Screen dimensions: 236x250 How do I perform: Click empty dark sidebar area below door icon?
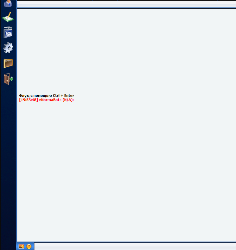(x=8, y=162)
